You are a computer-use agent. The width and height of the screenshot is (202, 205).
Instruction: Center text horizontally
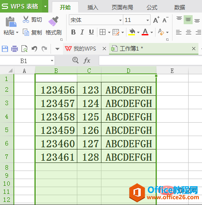189,32
